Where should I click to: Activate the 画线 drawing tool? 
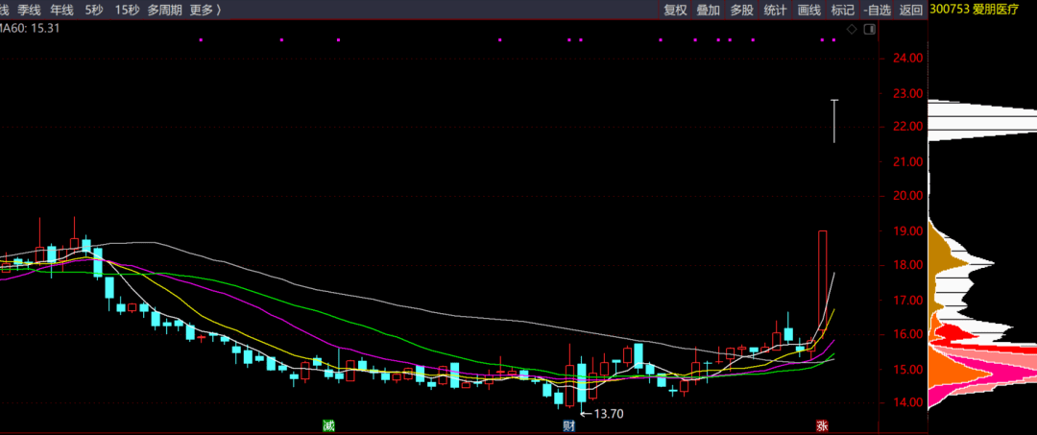click(x=809, y=10)
